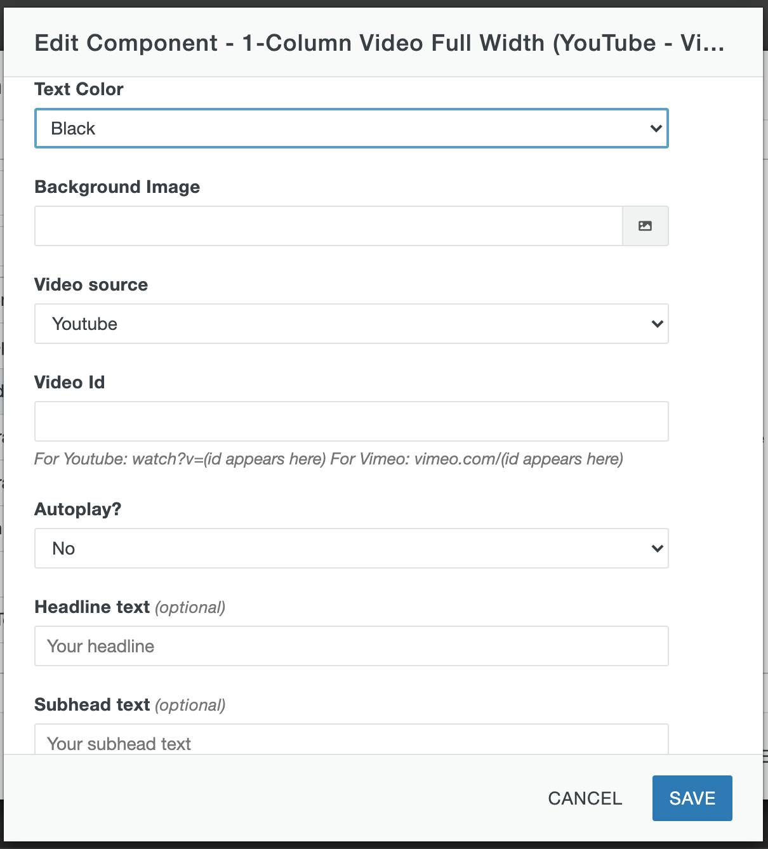Click the Video Id helper text
This screenshot has width=768, height=849.
[329, 459]
